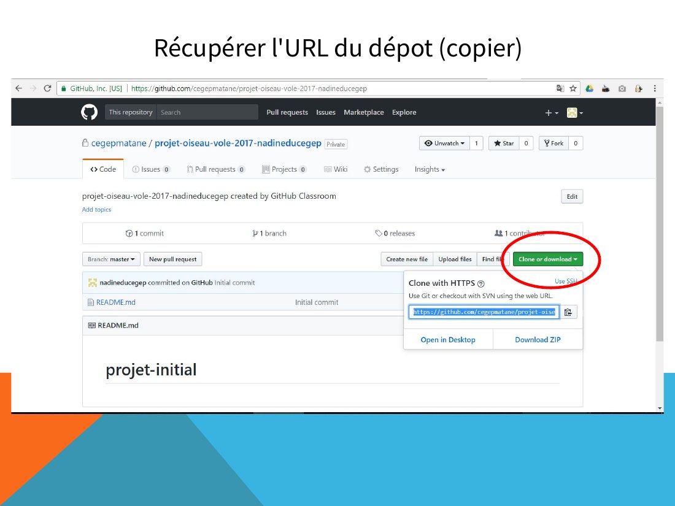Fork the repository
The image size is (675, 506).
coord(553,144)
